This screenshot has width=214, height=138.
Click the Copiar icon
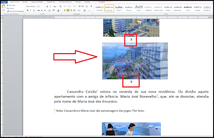[8, 8]
